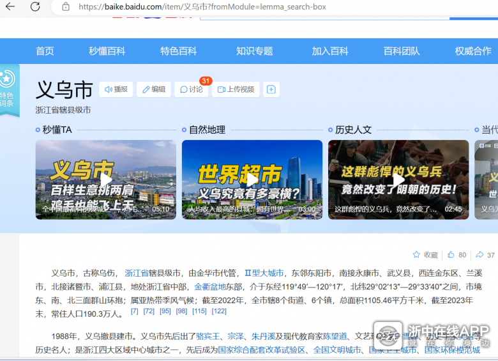This screenshot has width=498, height=361.
Task: Open the 秒懂百科 navigation item
Action: (x=107, y=51)
